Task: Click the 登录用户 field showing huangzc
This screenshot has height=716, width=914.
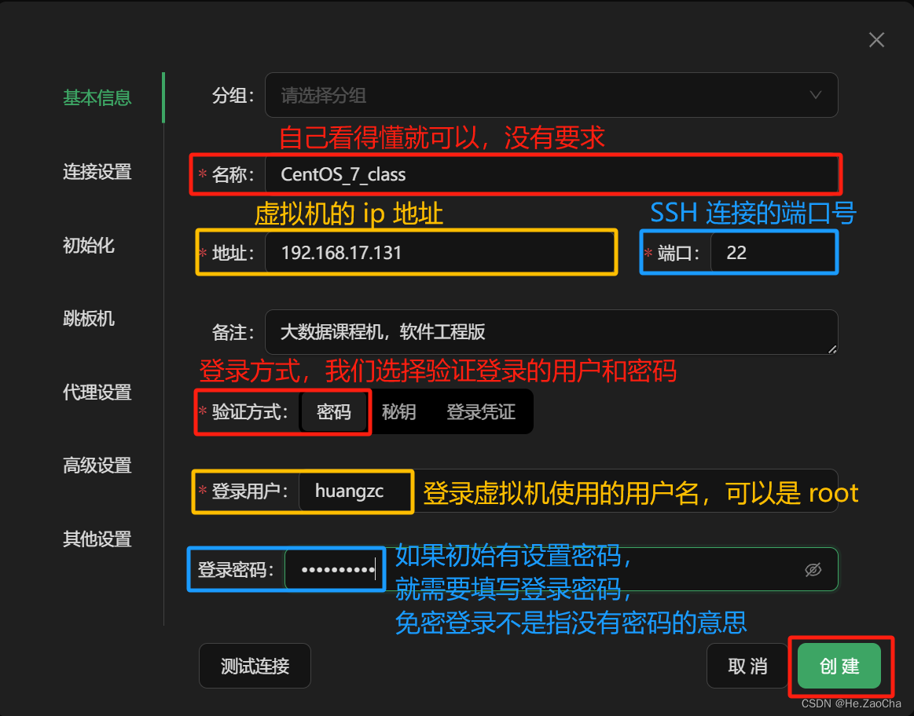Action: (354, 492)
